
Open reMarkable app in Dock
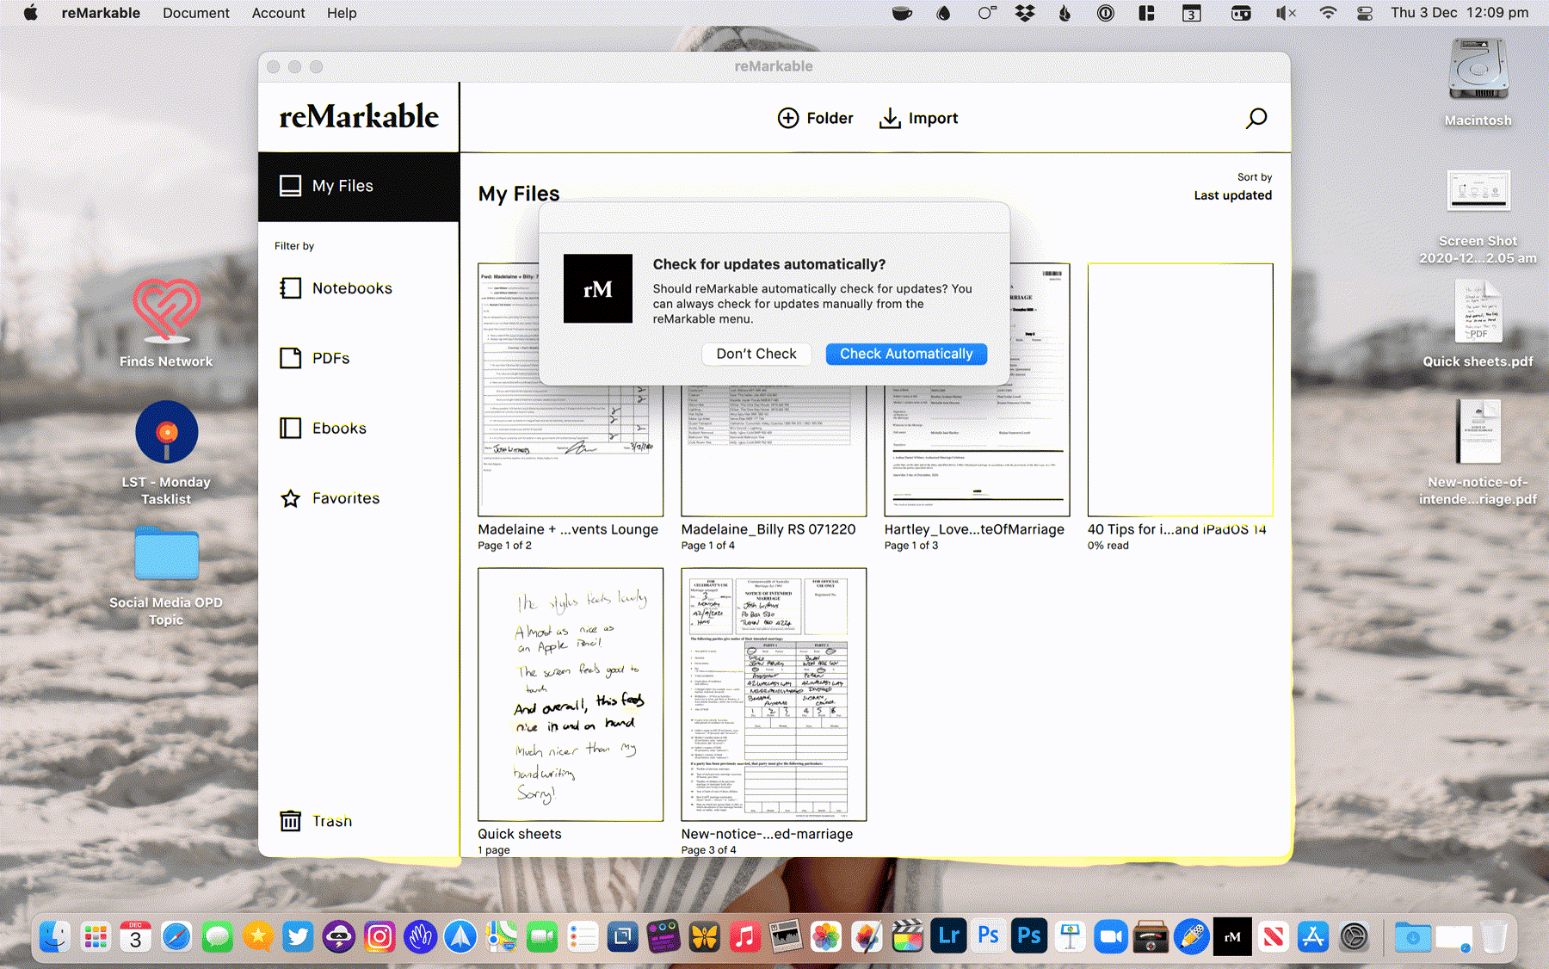pyautogui.click(x=1232, y=937)
